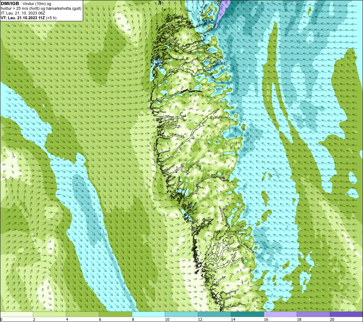Click the 8–10 m/s light cyan swatch
This screenshot has height=322, width=363.
pos(148,314)
